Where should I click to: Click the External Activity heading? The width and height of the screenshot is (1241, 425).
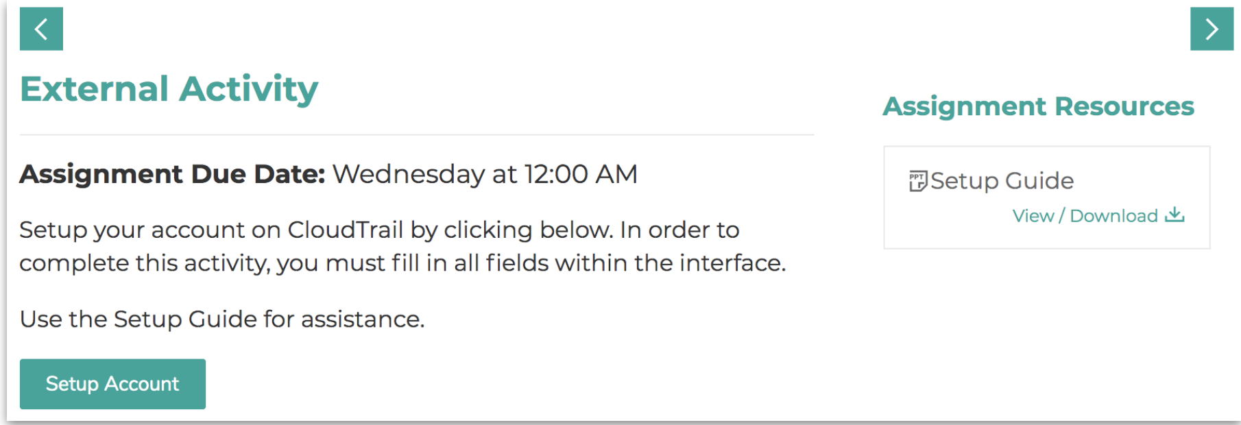(x=169, y=89)
